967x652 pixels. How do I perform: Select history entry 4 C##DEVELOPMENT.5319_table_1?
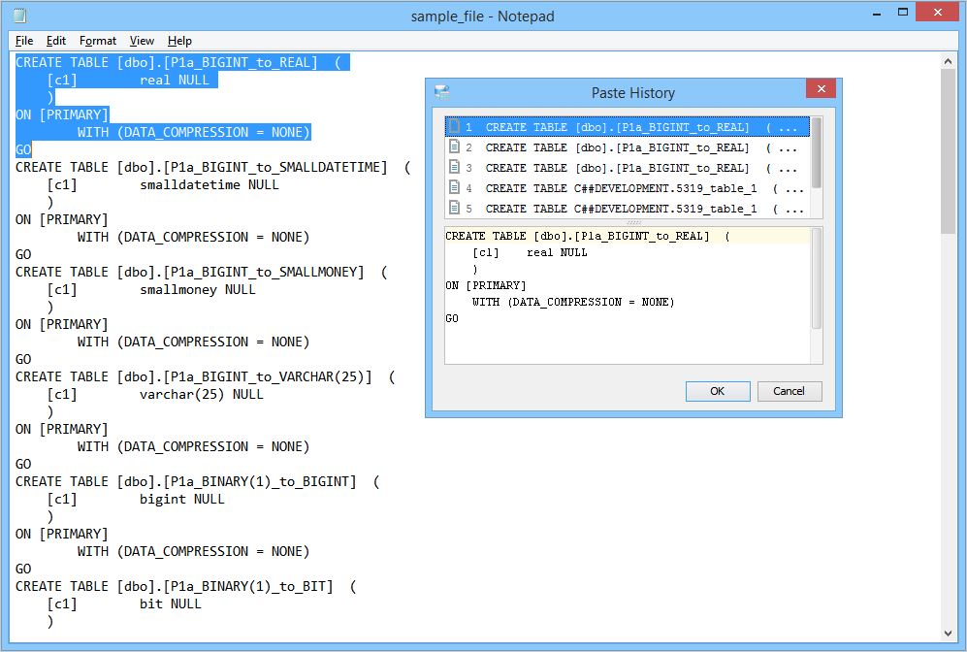[627, 188]
